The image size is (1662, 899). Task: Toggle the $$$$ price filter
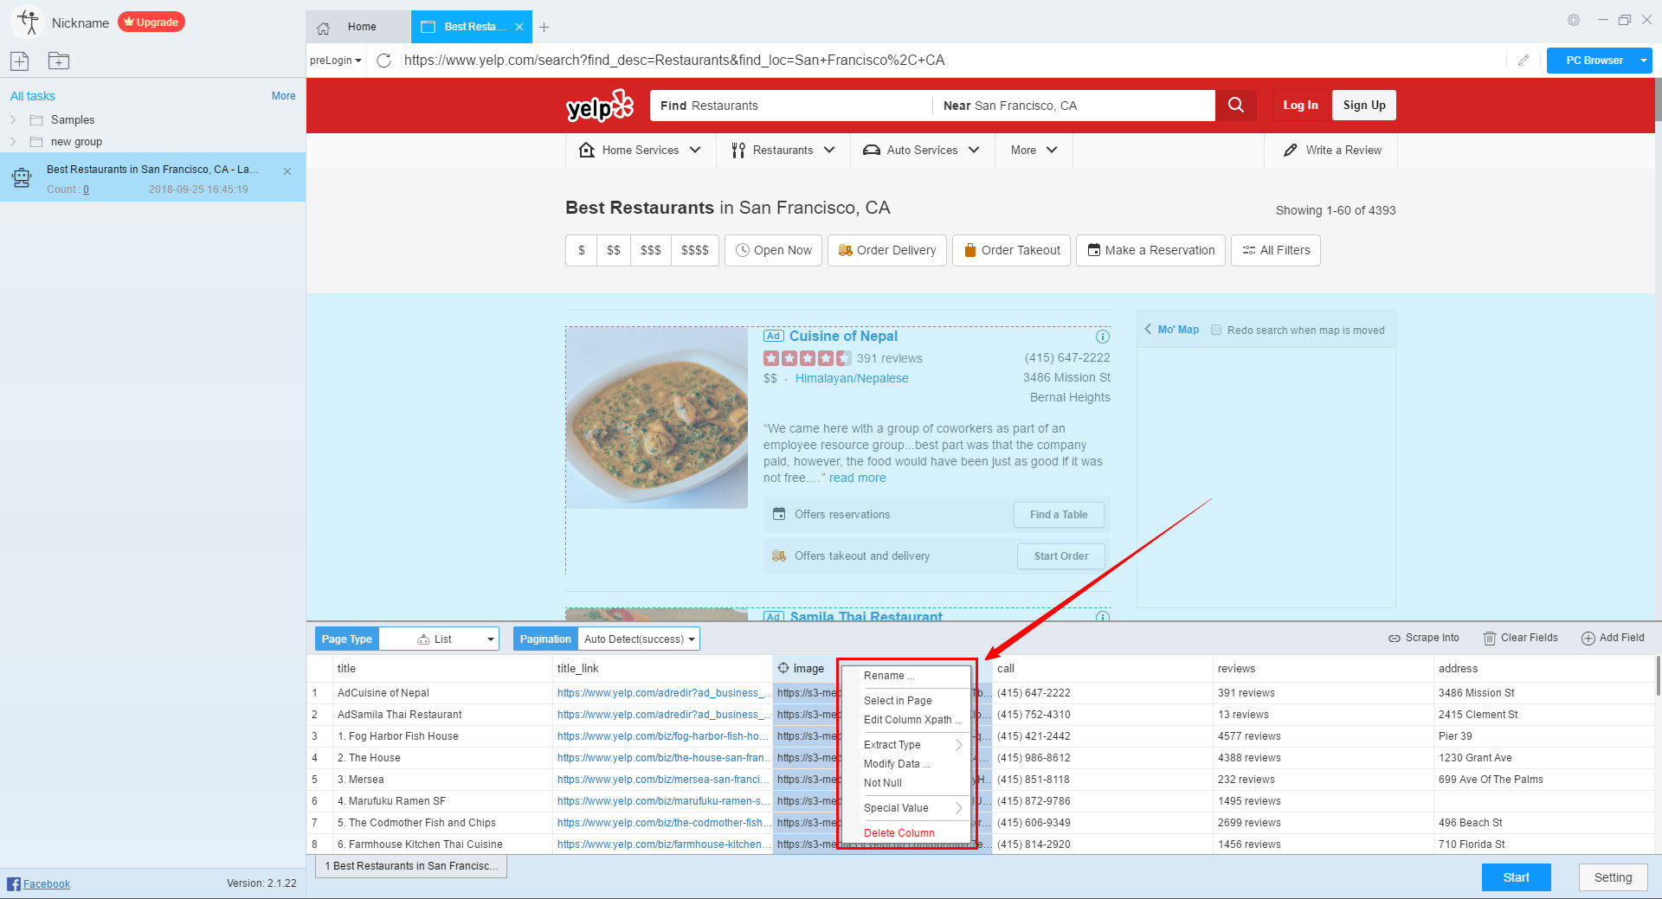(695, 250)
